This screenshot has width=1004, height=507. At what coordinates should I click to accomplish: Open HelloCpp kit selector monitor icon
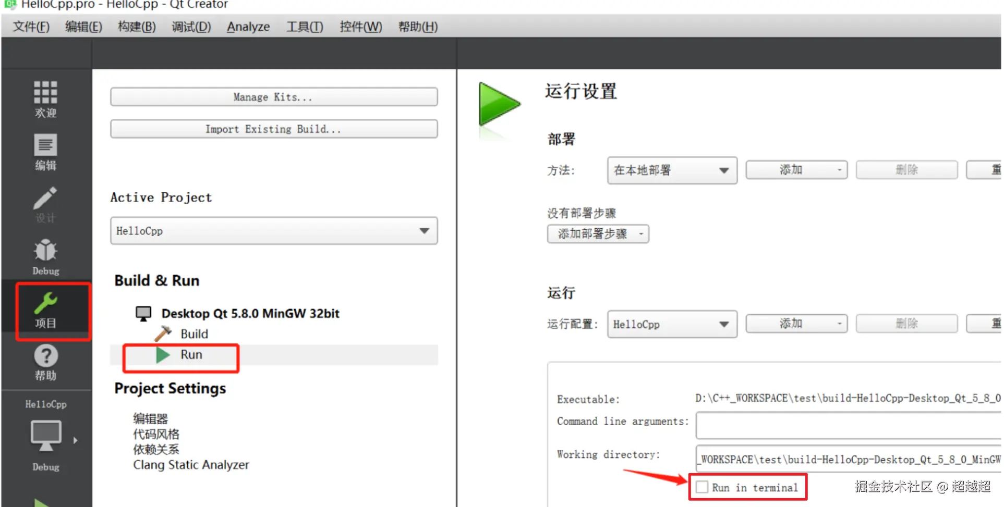(x=46, y=436)
